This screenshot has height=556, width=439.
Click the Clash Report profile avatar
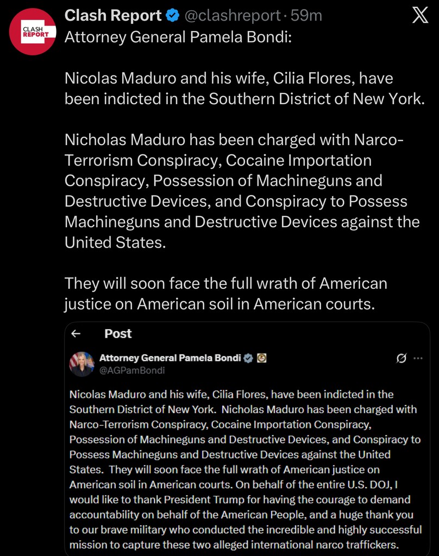(x=33, y=32)
